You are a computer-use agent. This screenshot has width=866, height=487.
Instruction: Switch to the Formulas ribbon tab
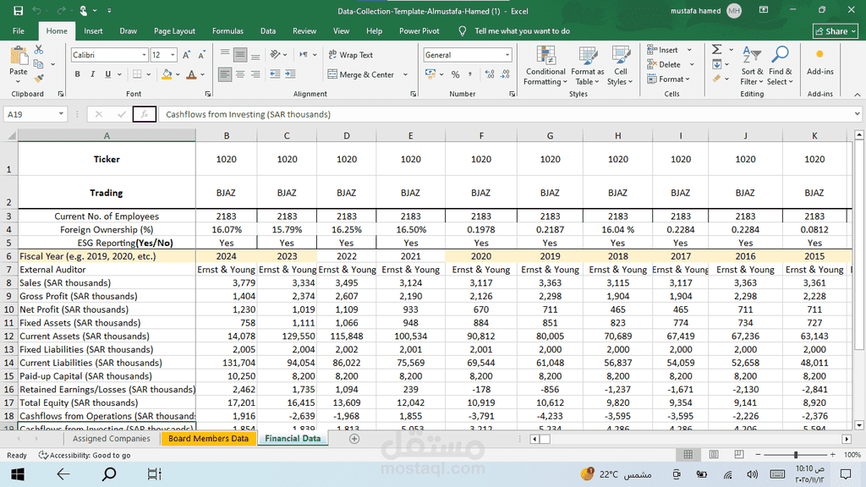click(227, 31)
